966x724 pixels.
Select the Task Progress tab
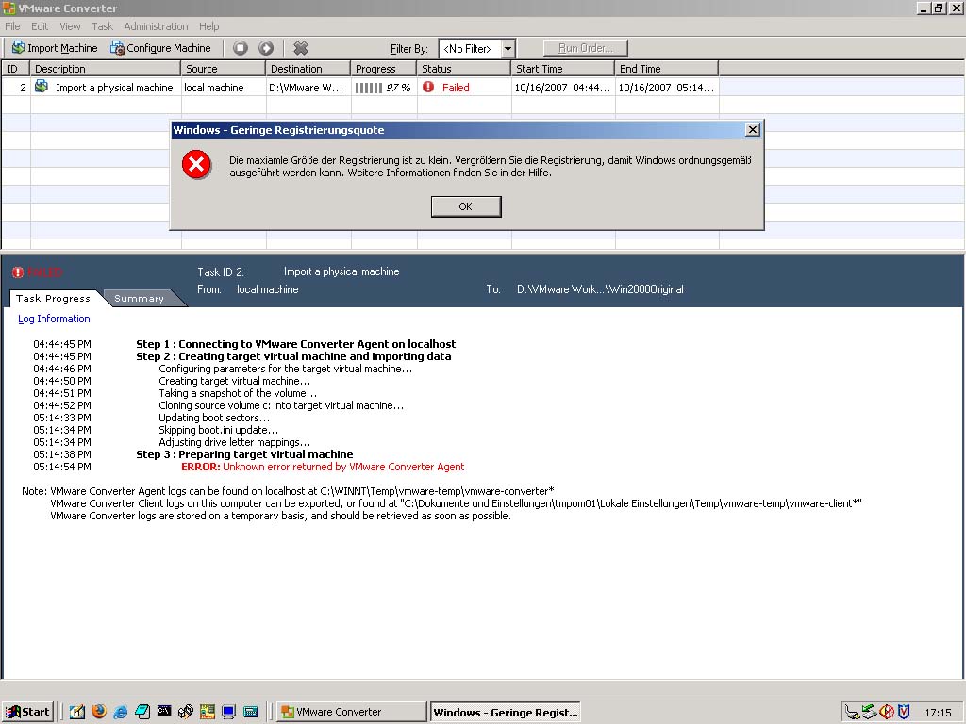53,299
